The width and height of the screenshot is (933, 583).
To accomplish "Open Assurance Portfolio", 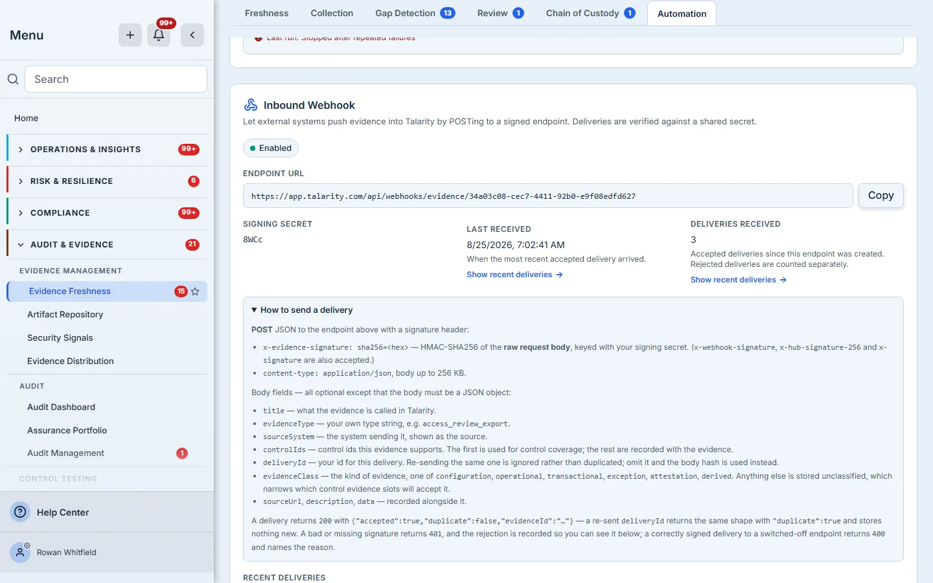I will click(x=67, y=431).
